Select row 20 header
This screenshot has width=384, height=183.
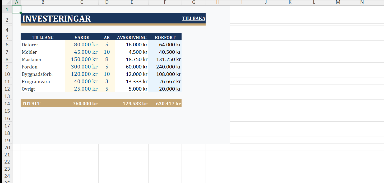click(6, 147)
